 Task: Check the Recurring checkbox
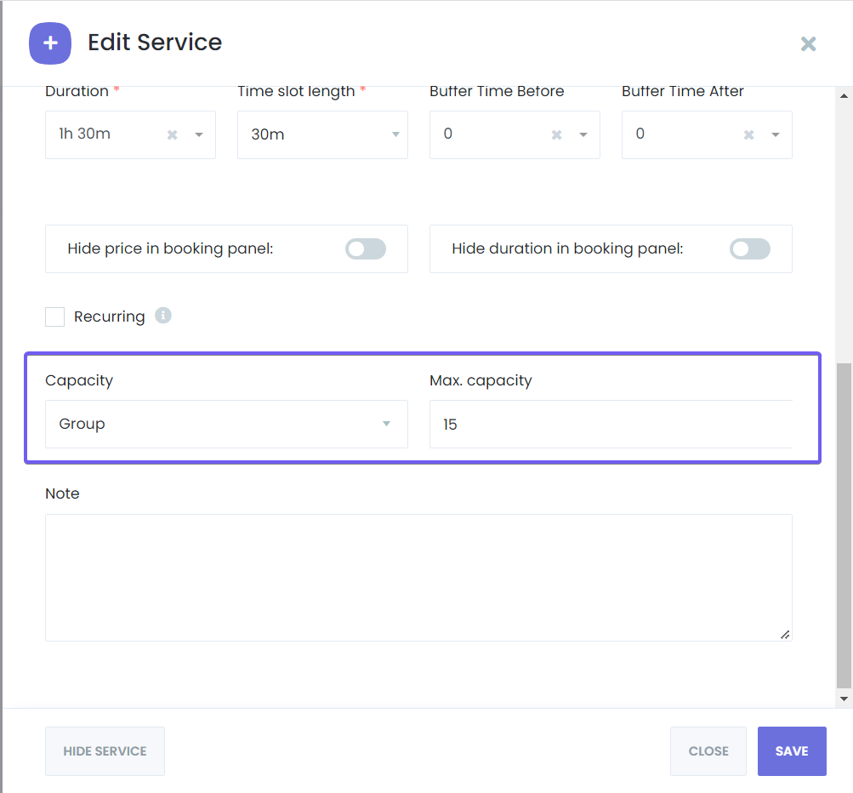pos(54,316)
